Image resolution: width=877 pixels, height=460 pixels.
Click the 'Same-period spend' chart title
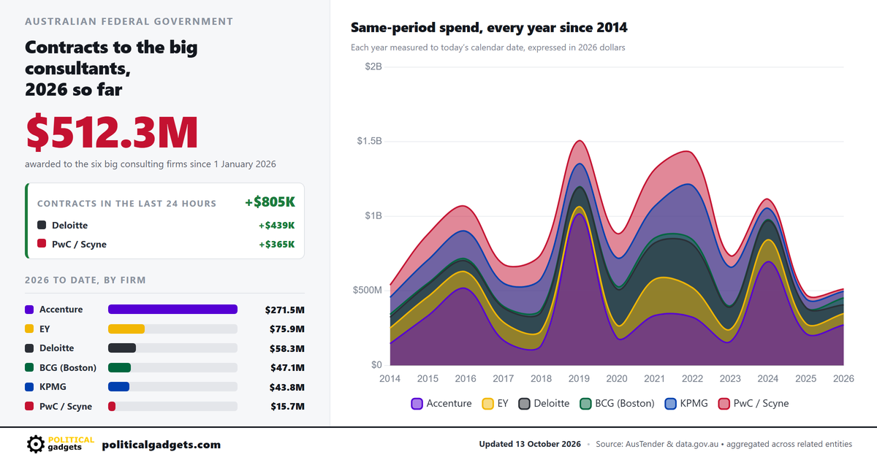[x=489, y=28]
